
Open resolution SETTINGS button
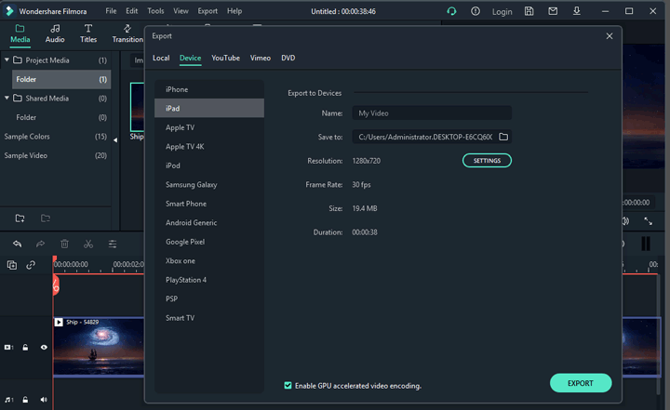click(487, 161)
